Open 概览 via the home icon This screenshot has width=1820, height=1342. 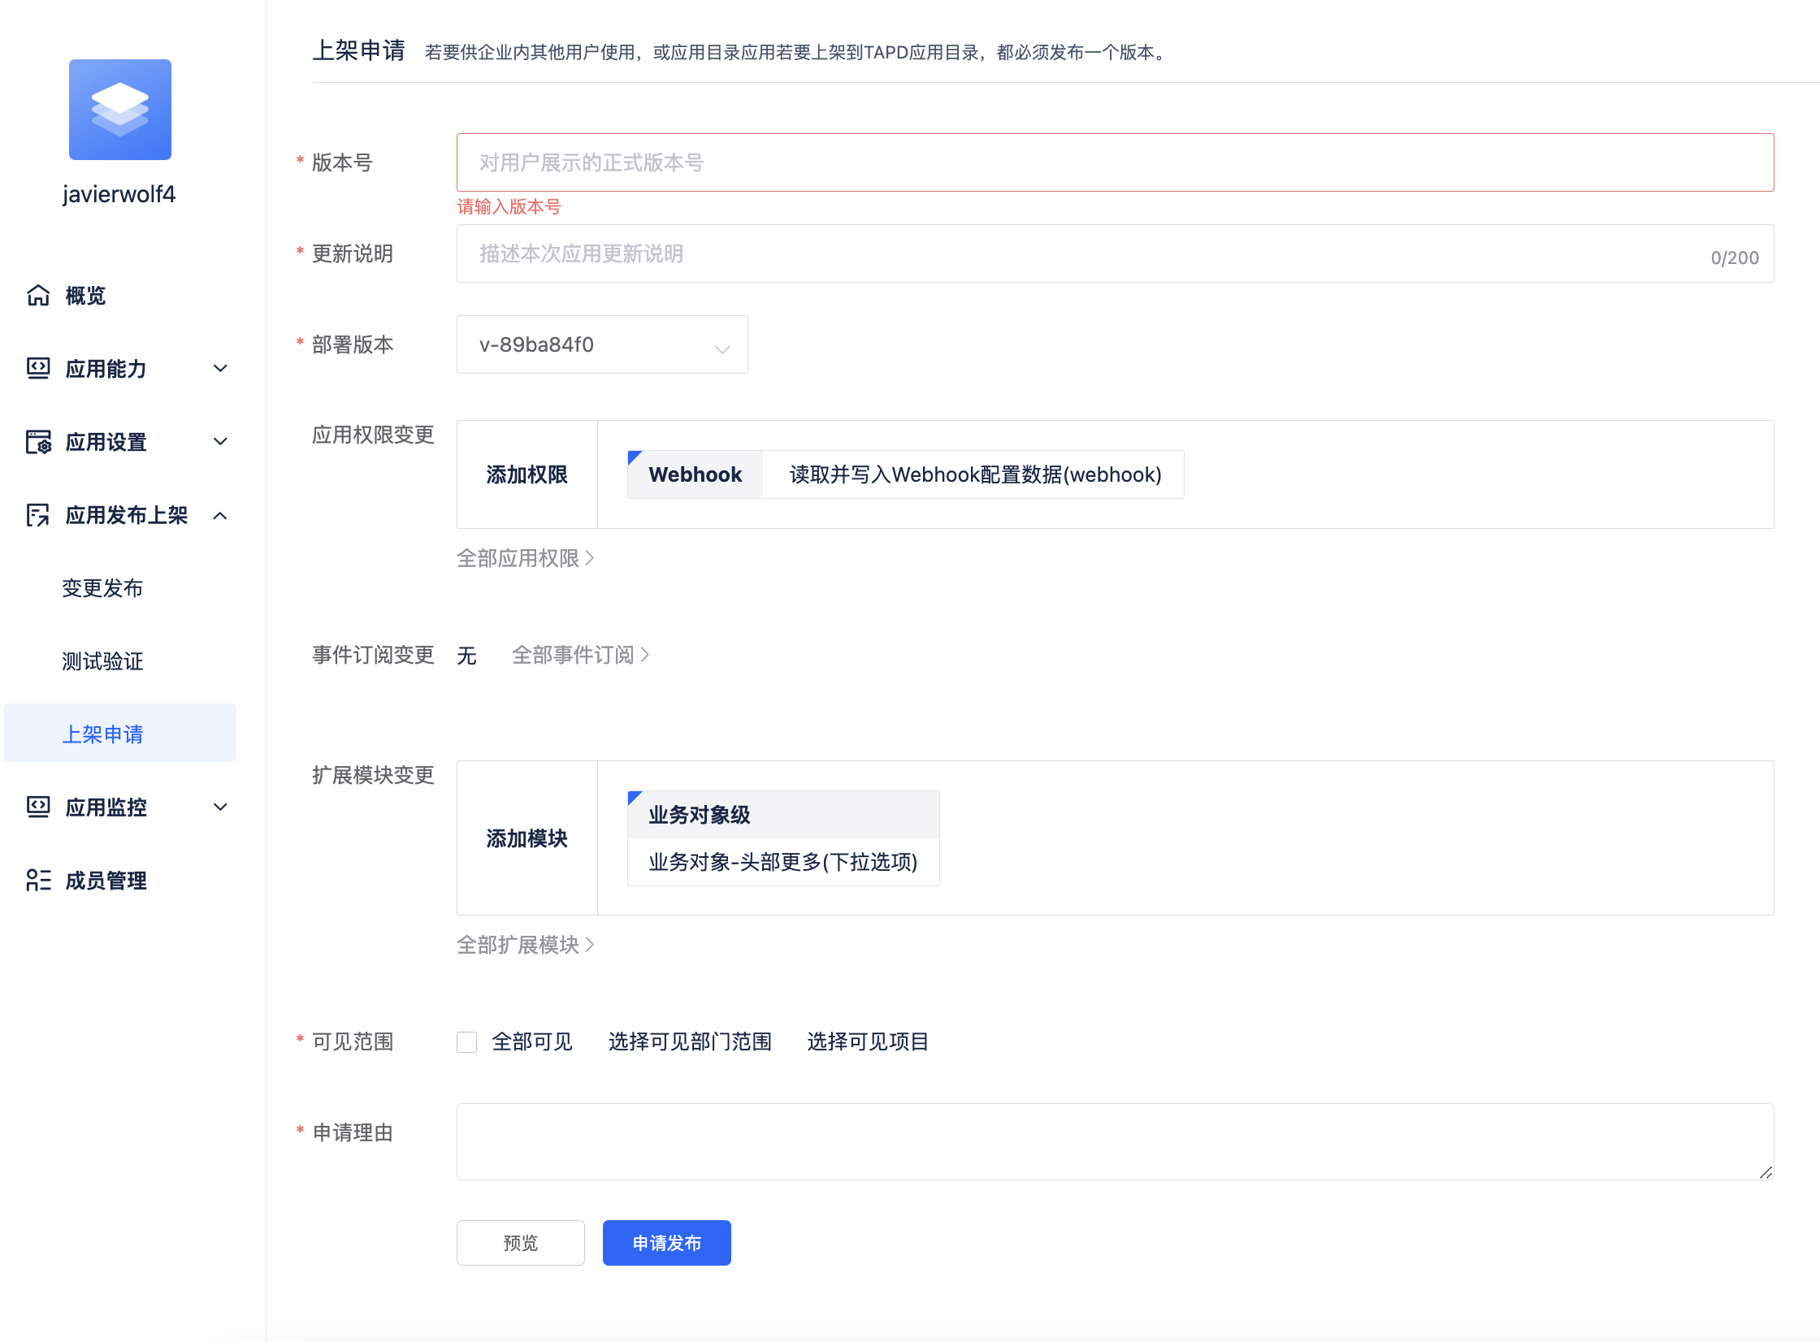click(x=38, y=296)
